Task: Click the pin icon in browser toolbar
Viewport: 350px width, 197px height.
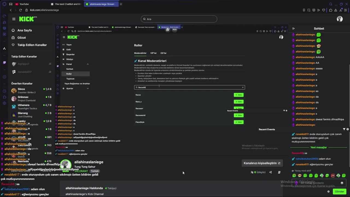Action: (x=304, y=10)
